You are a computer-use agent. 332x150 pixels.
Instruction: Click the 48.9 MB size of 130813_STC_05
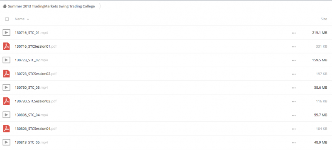(x=320, y=143)
